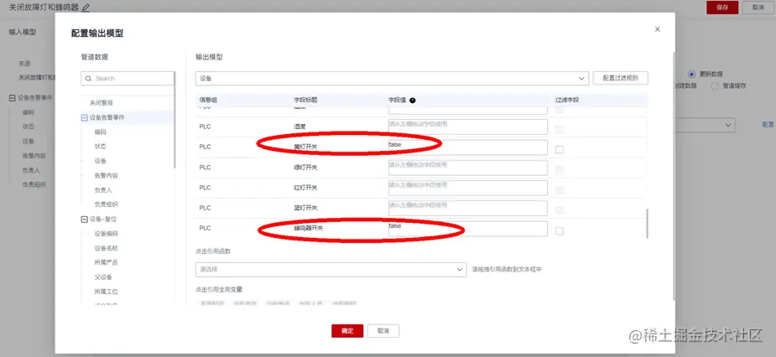
Task: Click the red 保存 button in the page header
Action: coord(722,8)
